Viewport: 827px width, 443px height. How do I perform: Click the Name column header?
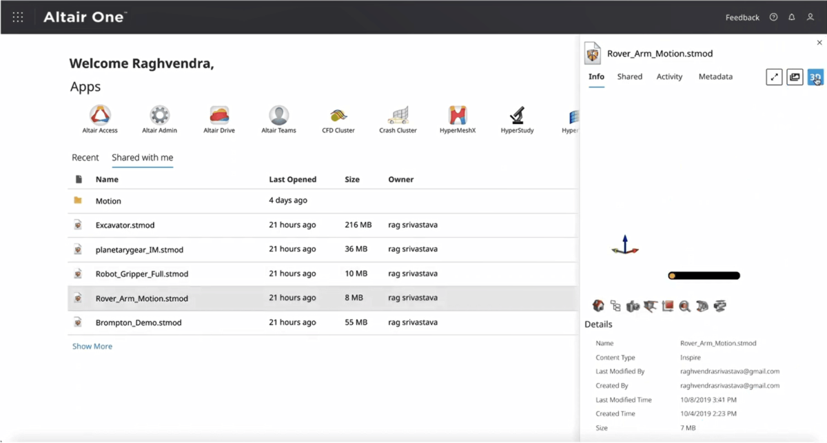107,180
